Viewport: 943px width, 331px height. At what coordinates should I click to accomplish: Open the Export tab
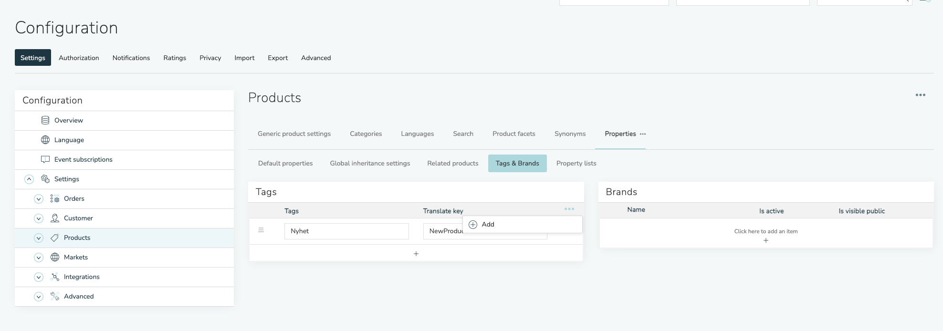click(278, 58)
